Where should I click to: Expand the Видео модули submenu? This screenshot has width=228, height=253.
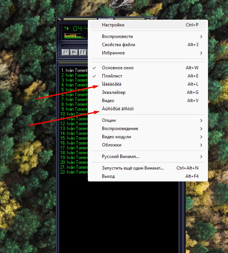(x=148, y=137)
